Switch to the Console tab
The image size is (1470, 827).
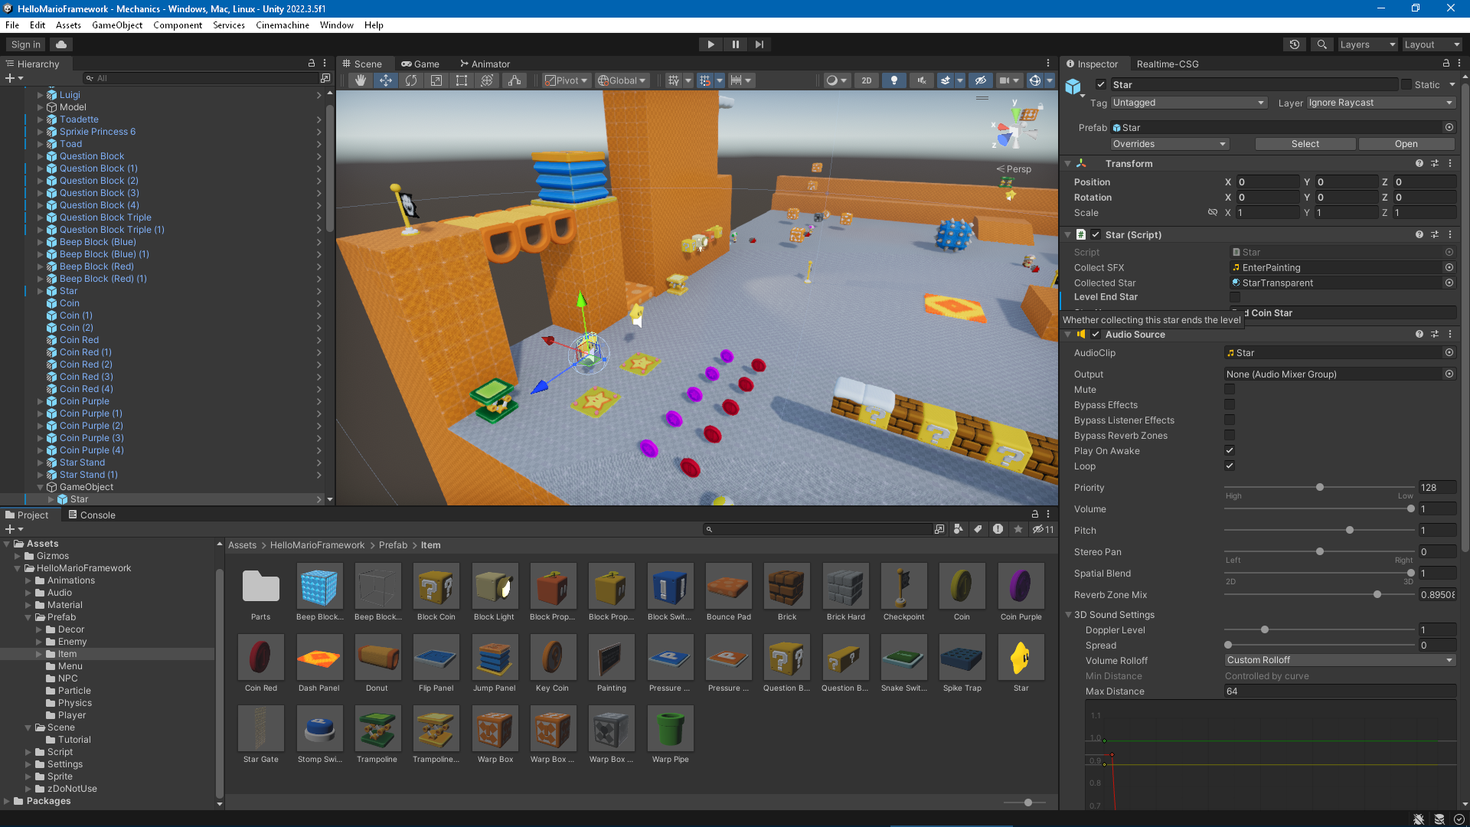pos(92,515)
